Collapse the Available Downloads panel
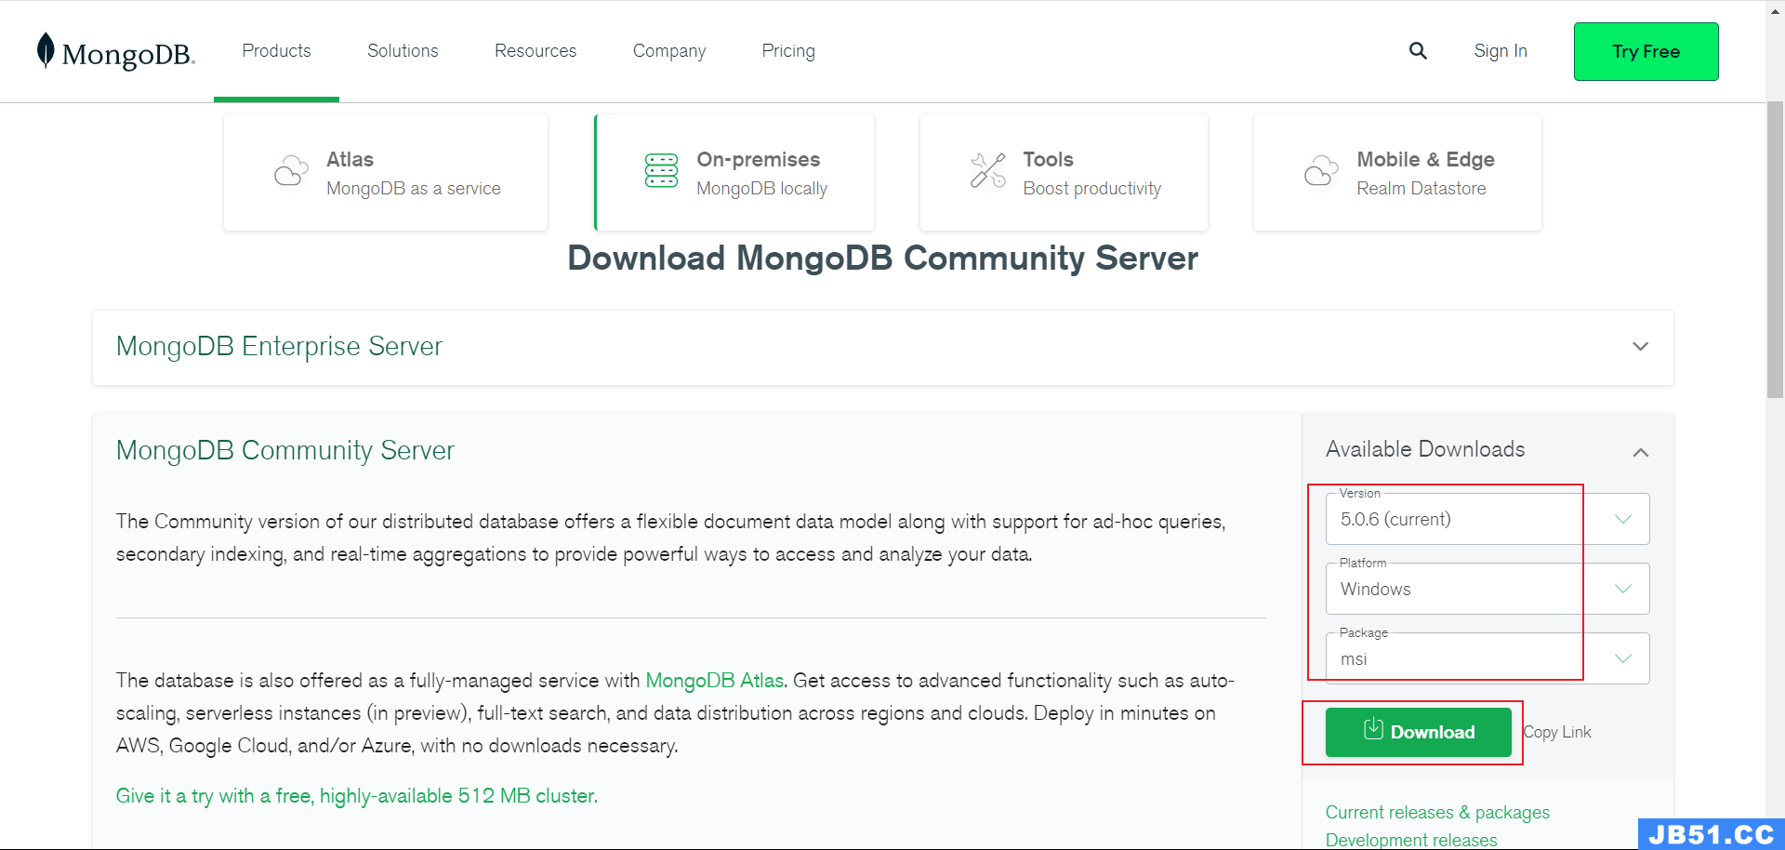The height and width of the screenshot is (850, 1785). (1641, 452)
